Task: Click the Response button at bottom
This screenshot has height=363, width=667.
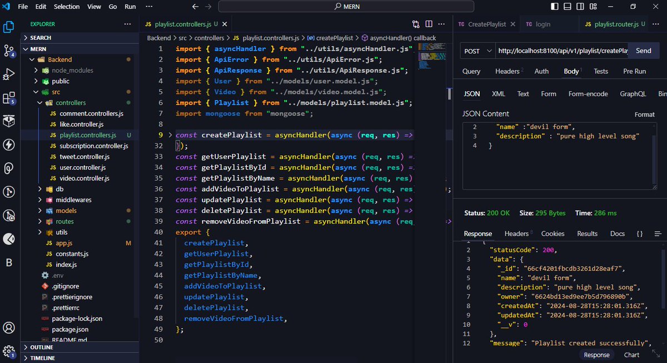Action: coord(596,355)
